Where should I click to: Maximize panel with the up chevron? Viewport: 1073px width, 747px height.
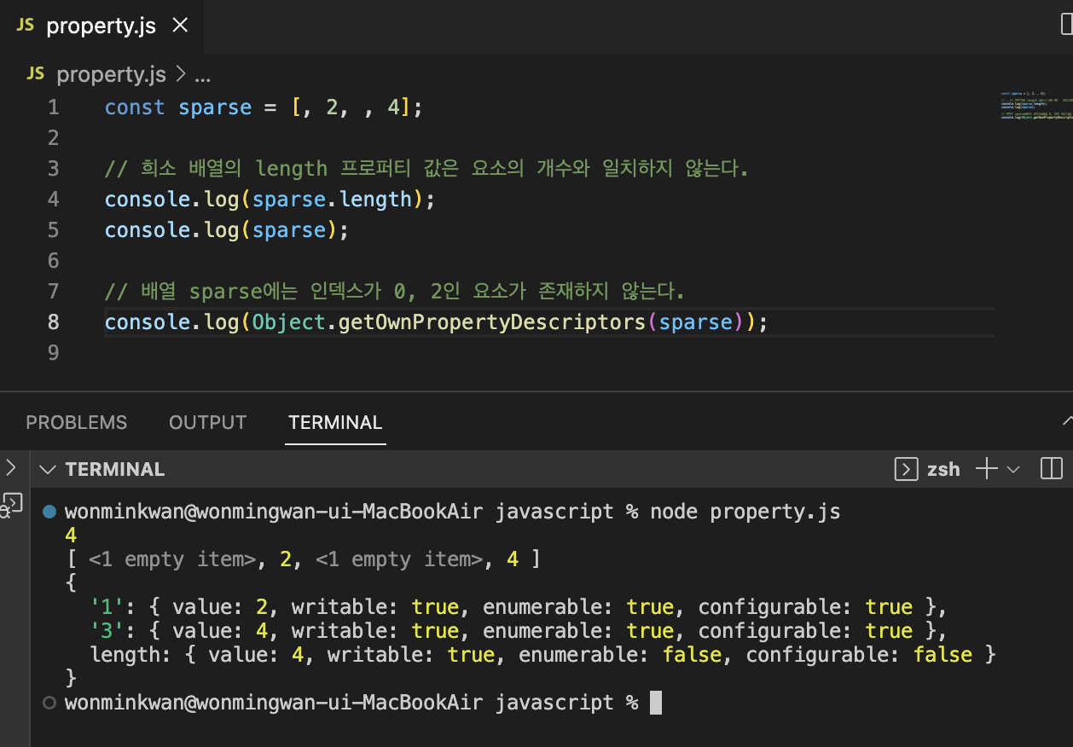point(1067,422)
